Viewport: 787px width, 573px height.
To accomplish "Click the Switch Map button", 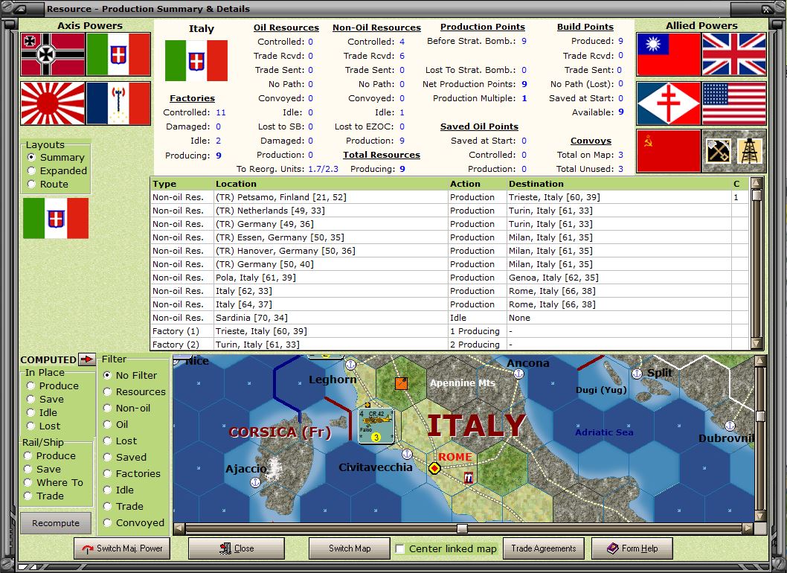I will (x=350, y=548).
